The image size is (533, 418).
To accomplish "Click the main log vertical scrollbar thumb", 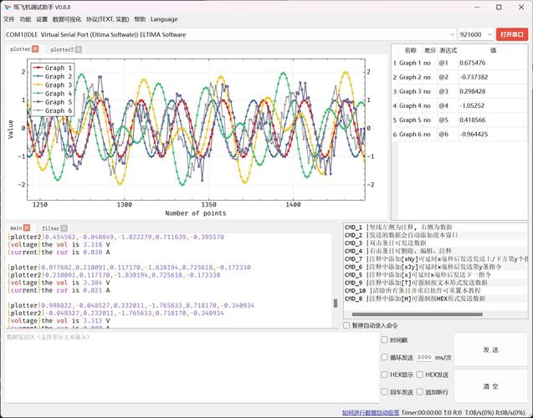I will point(336,303).
